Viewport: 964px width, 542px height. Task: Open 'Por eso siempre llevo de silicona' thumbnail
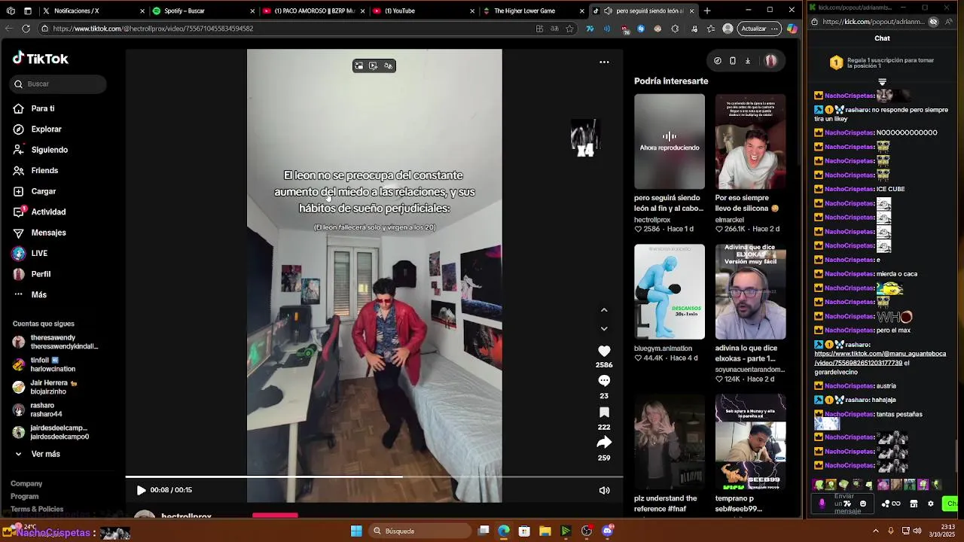pyautogui.click(x=750, y=142)
